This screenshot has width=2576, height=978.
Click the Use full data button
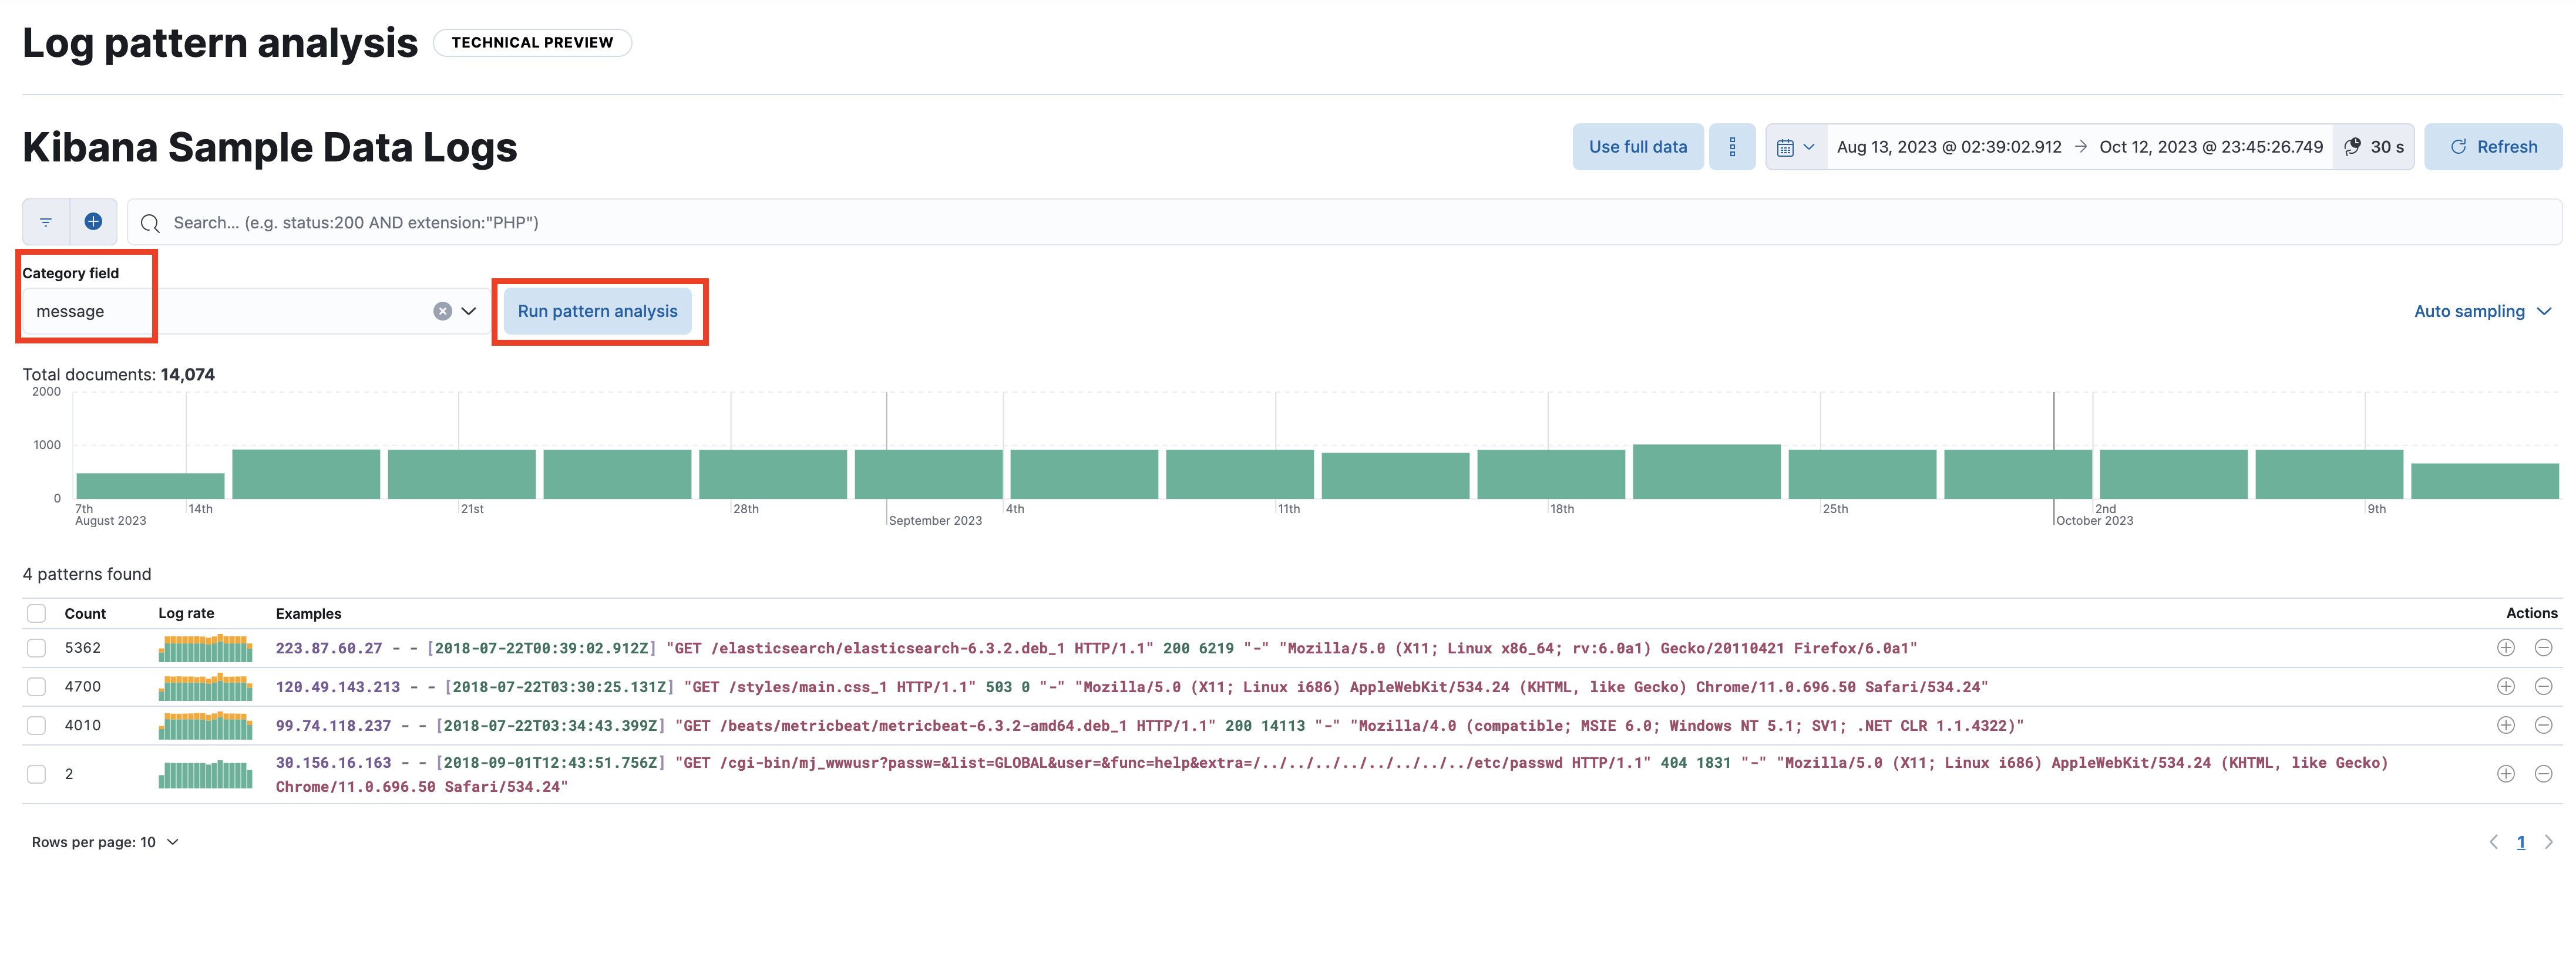pos(1637,147)
